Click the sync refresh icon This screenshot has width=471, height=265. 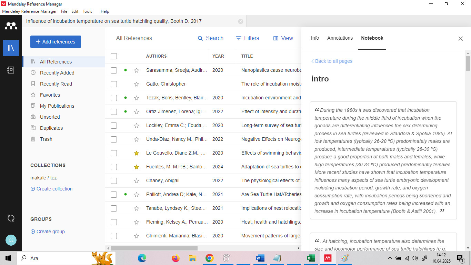(11, 218)
